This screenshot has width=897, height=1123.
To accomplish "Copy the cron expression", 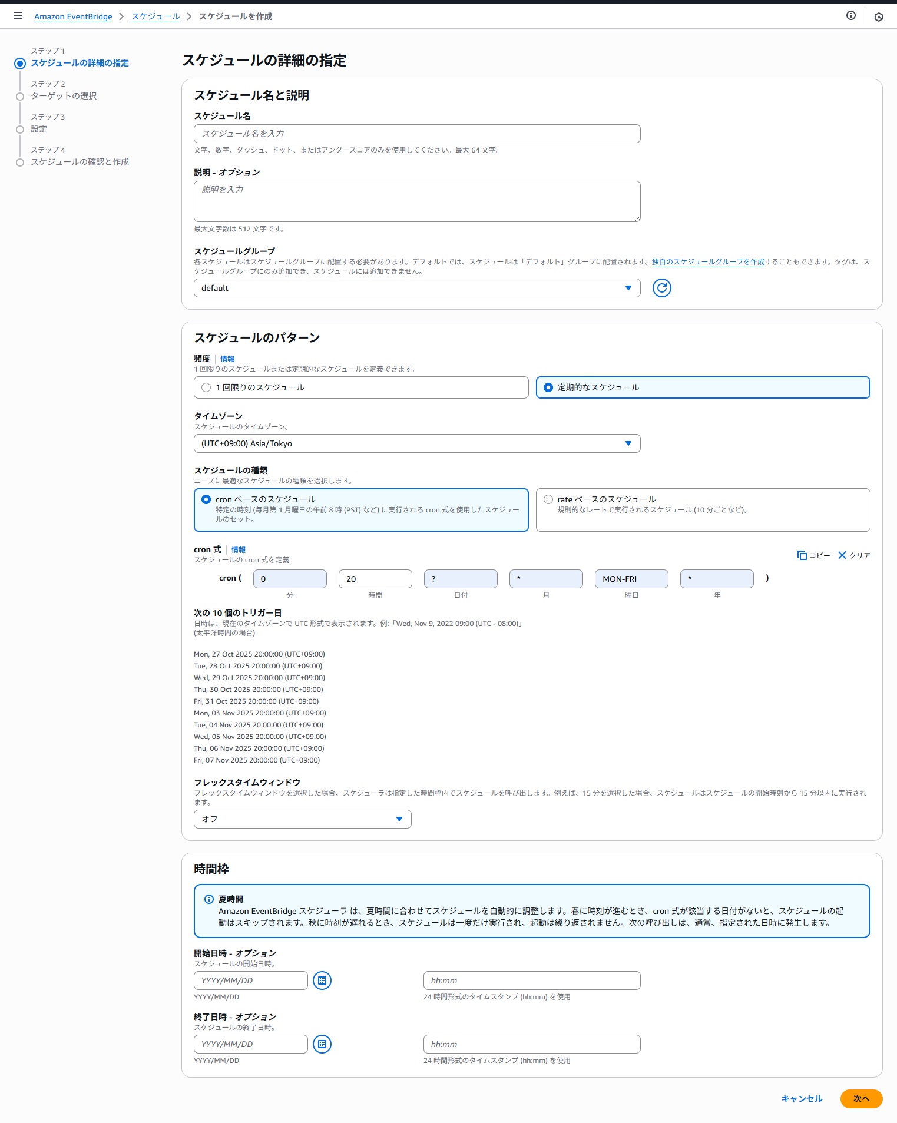I will click(813, 555).
